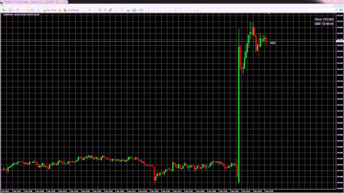Zoom out on the chart
Image resolution: width=344 pixels, height=193 pixels.
tap(105, 10)
